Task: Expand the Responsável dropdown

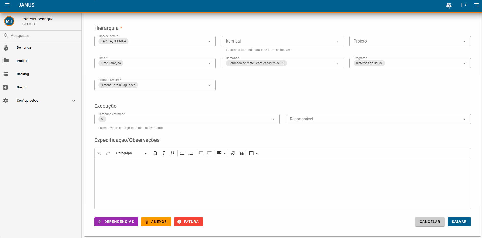Action: [x=378, y=119]
